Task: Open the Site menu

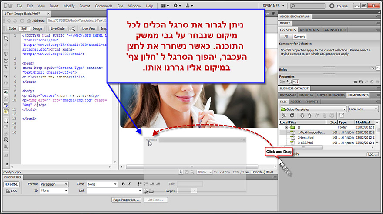Action: [120, 6]
